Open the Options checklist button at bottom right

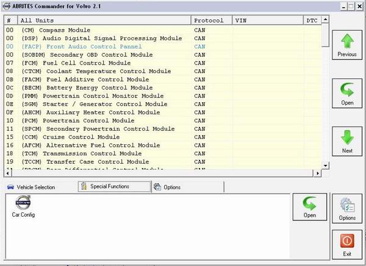[347, 209]
